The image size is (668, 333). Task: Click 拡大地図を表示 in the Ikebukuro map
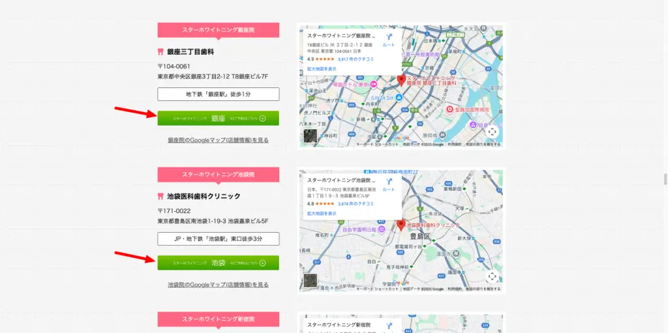(x=322, y=213)
